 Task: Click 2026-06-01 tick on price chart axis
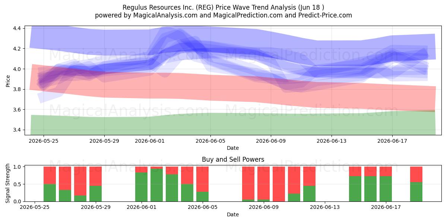150,141
